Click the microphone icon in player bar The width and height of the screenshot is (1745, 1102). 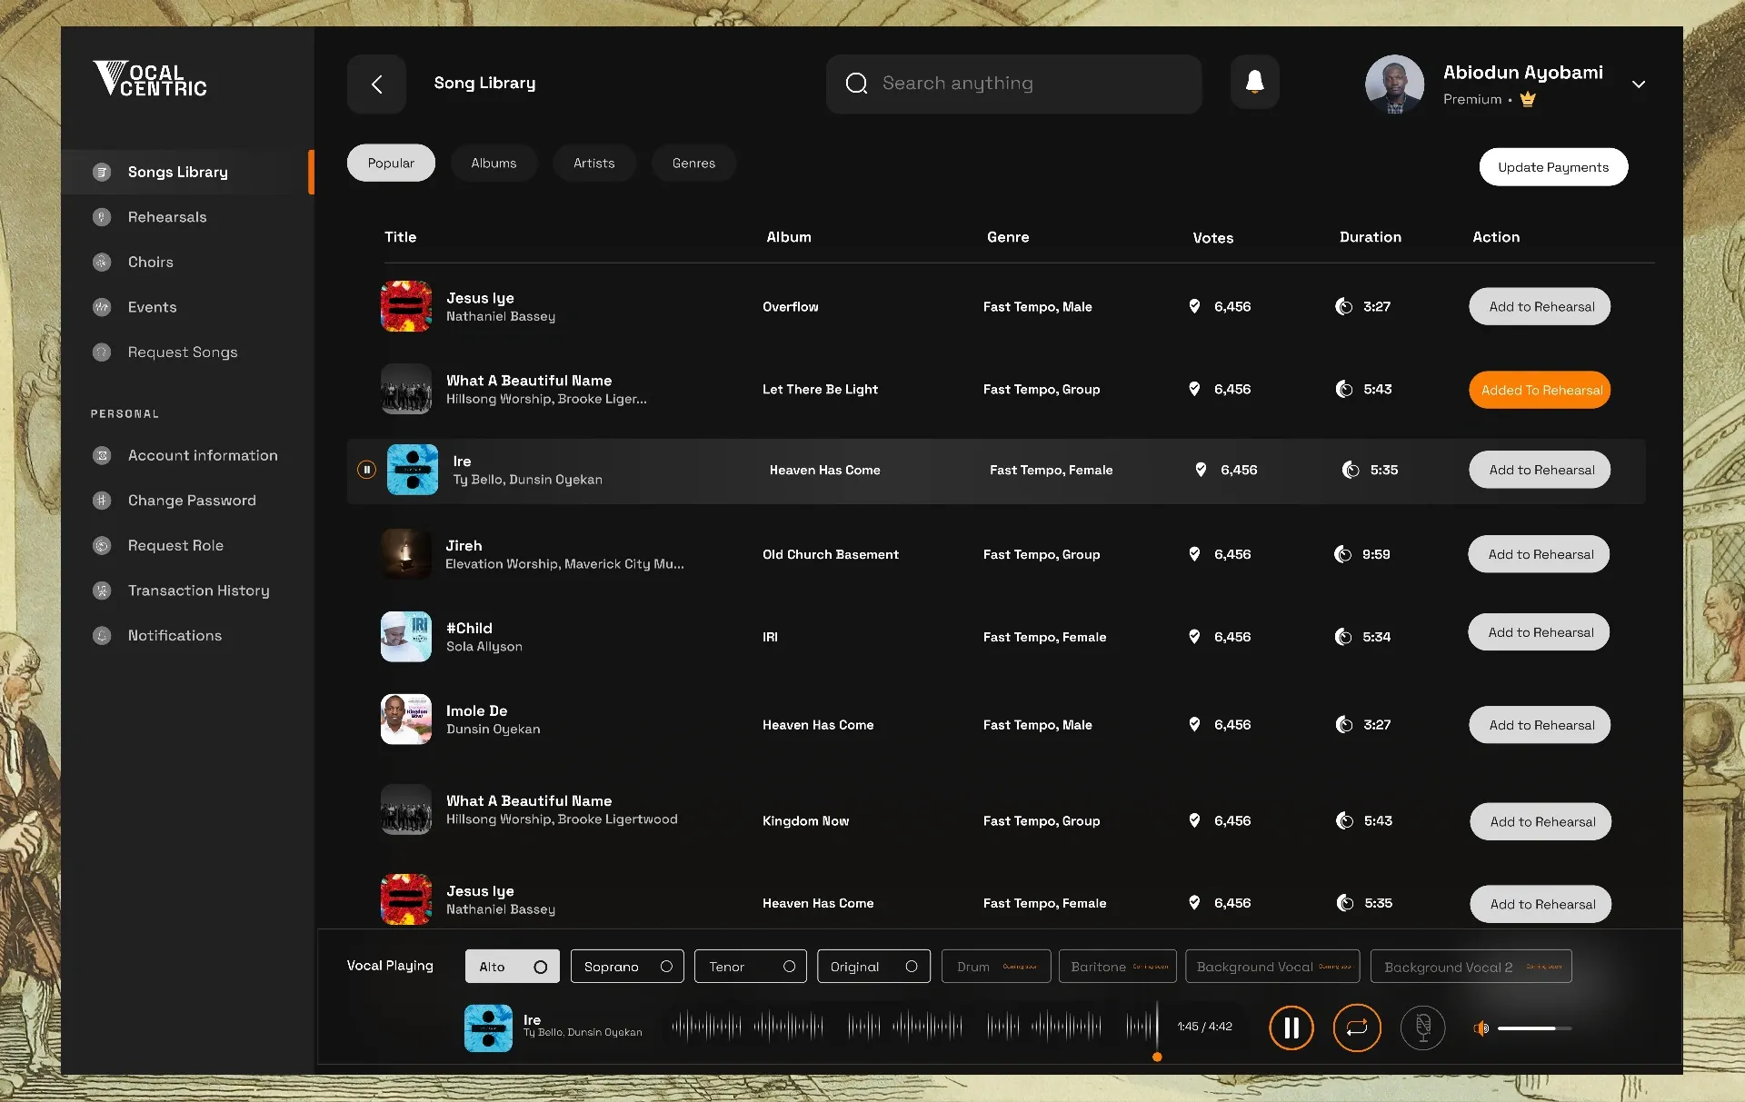point(1422,1028)
